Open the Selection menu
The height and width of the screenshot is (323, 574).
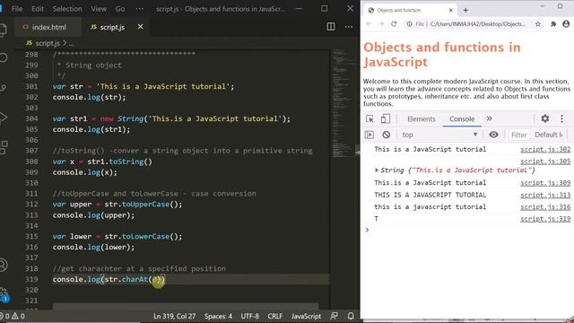(x=67, y=9)
